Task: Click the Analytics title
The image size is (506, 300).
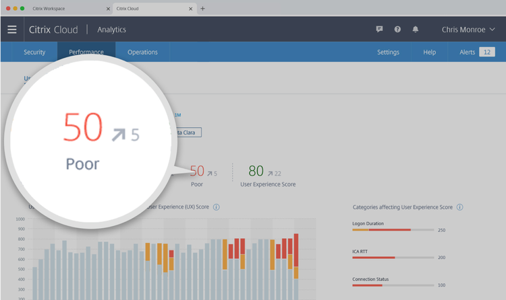Action: click(111, 30)
